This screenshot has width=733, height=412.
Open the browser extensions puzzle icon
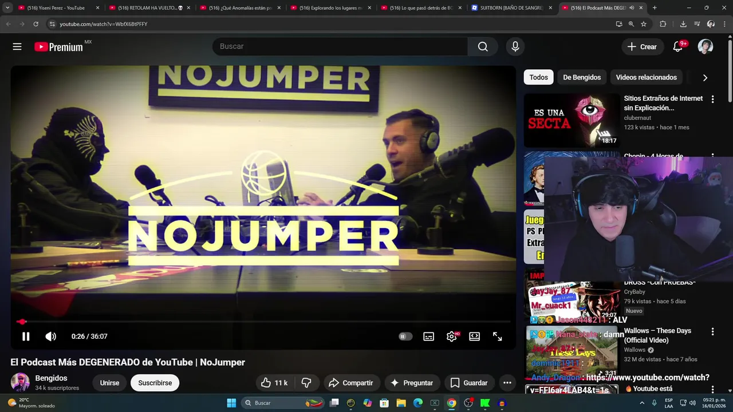click(x=663, y=24)
